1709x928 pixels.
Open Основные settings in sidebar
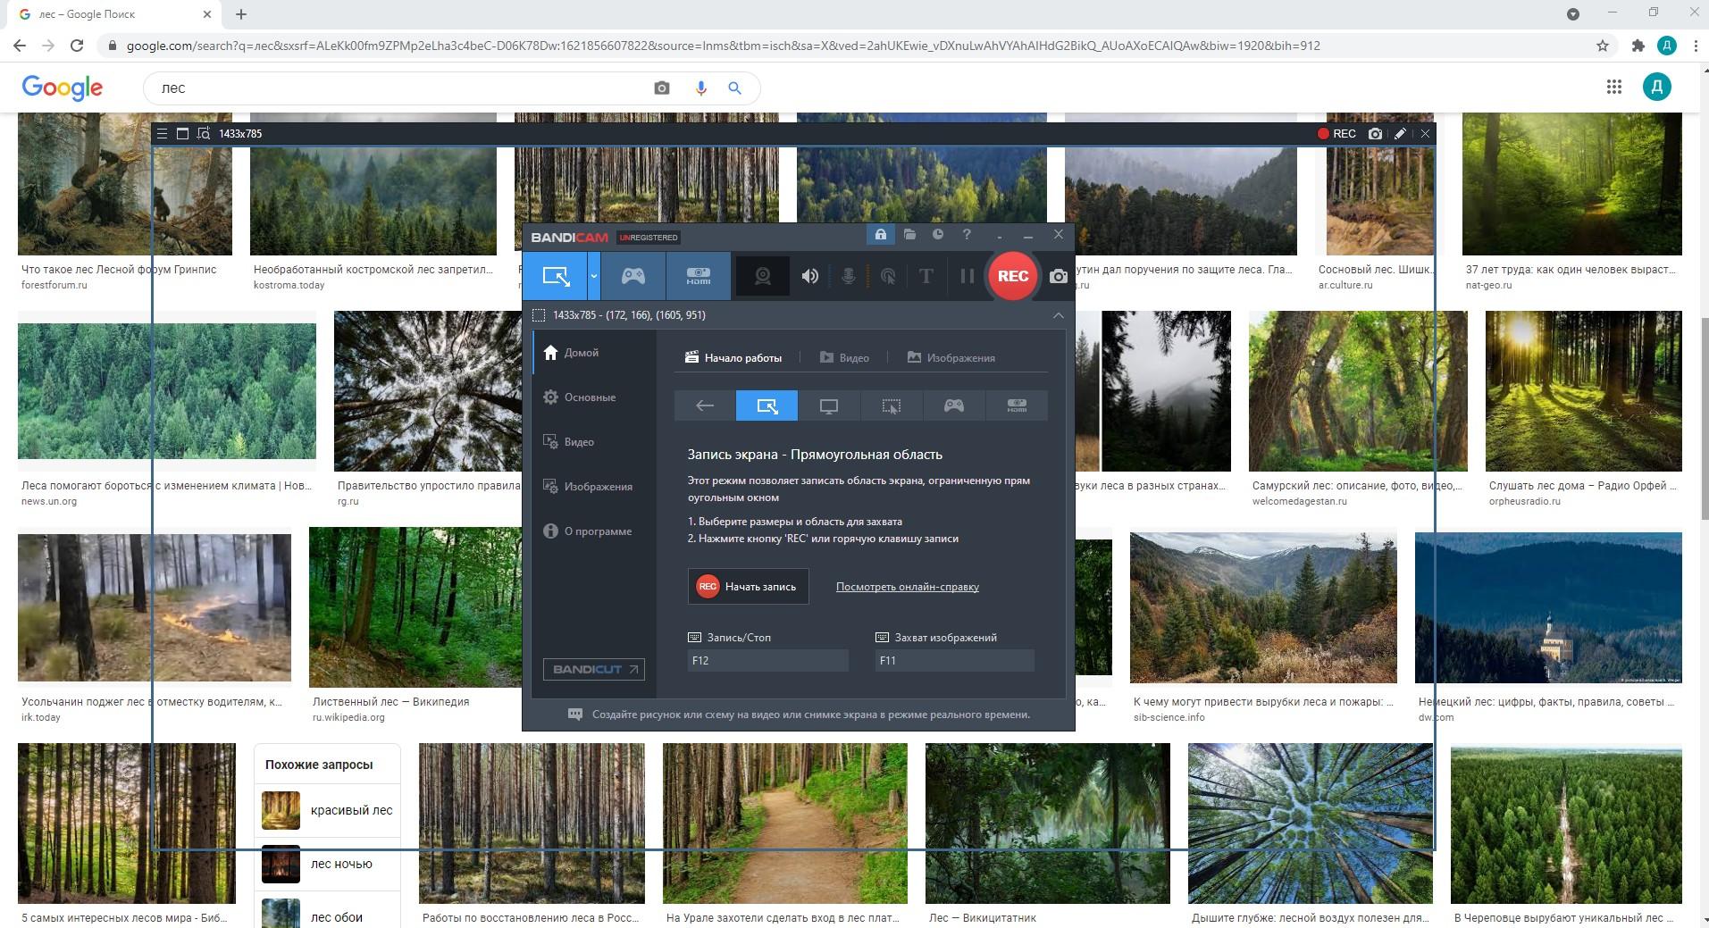click(x=590, y=397)
